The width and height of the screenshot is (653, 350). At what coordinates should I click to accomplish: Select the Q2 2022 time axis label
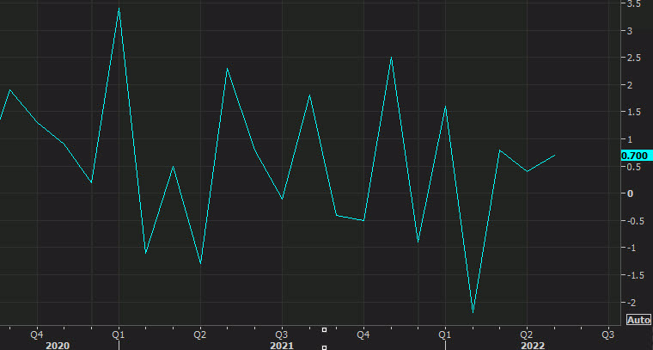click(x=526, y=334)
